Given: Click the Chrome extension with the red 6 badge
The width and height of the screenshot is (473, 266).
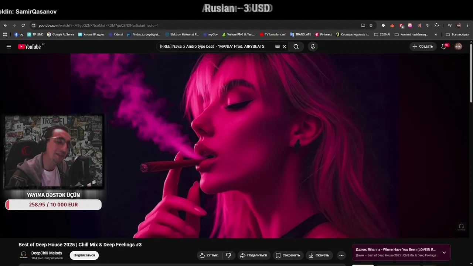Looking at the screenshot, I should point(401,25).
